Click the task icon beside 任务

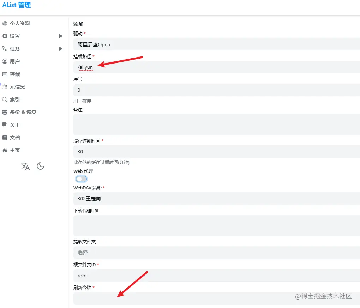point(5,49)
